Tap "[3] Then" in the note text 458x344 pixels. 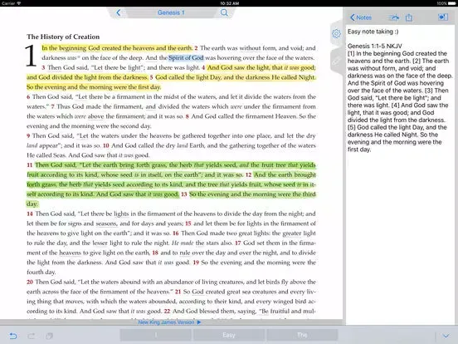coord(436,91)
